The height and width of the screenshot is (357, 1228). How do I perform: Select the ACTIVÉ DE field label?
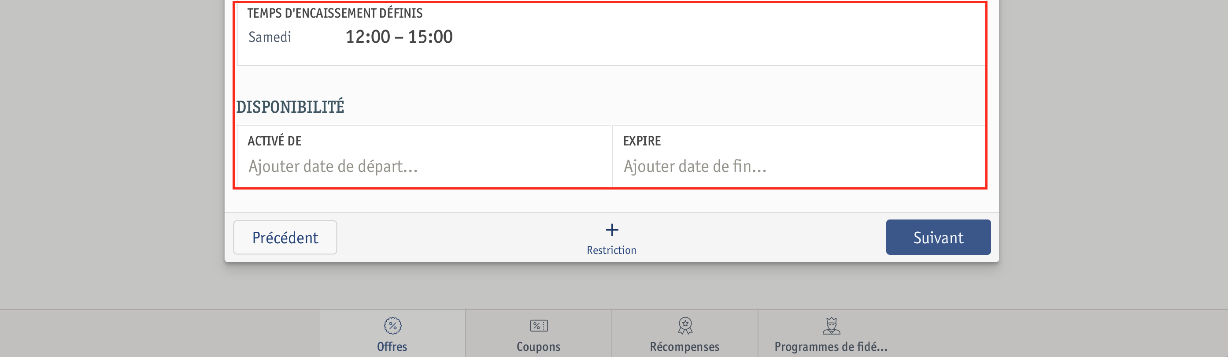pyautogui.click(x=274, y=141)
